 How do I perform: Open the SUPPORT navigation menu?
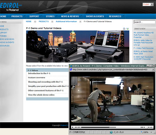pyautogui.click(x=34, y=16)
